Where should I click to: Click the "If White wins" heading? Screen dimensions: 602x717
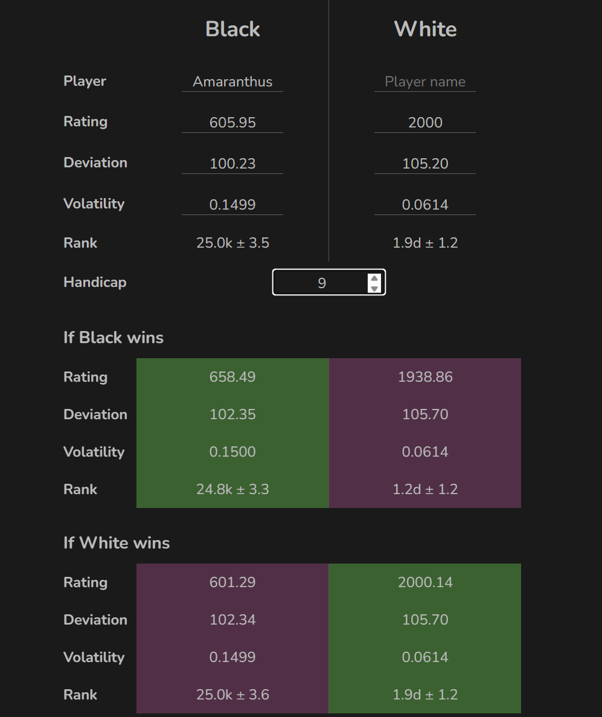[x=117, y=543]
